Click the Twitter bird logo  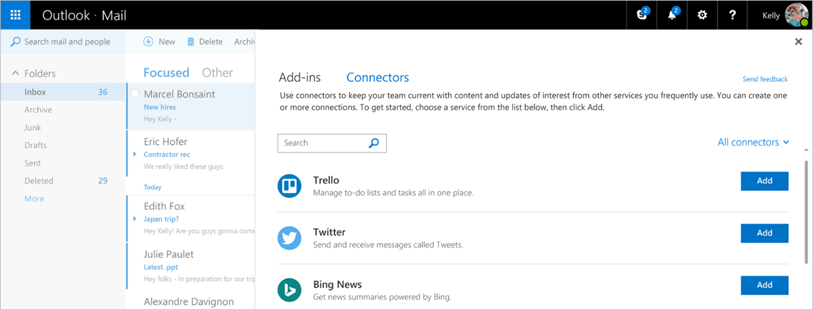pyautogui.click(x=290, y=238)
